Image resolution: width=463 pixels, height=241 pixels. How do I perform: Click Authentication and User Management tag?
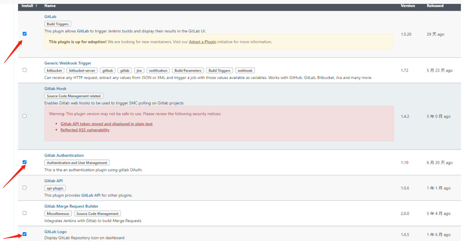(77, 163)
